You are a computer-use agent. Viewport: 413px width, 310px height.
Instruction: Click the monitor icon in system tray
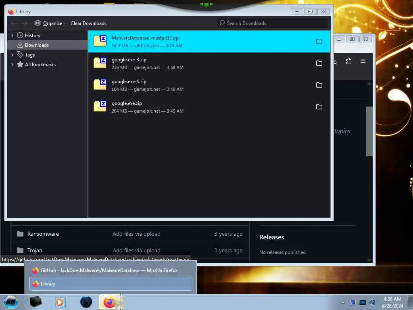pyautogui.click(x=363, y=302)
